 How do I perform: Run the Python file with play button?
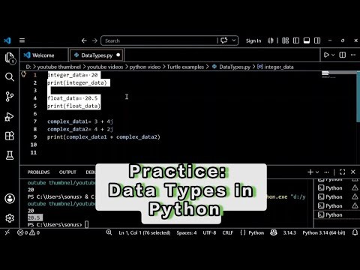[x=326, y=55]
